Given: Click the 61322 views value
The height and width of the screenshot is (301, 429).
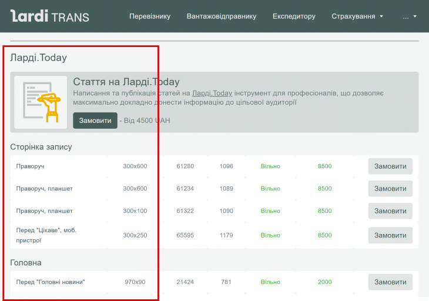Looking at the screenshot, I should coord(185,211).
